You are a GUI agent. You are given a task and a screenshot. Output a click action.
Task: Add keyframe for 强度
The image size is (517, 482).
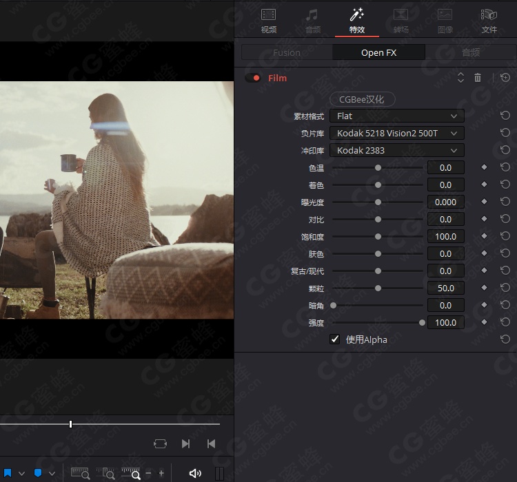(484, 322)
